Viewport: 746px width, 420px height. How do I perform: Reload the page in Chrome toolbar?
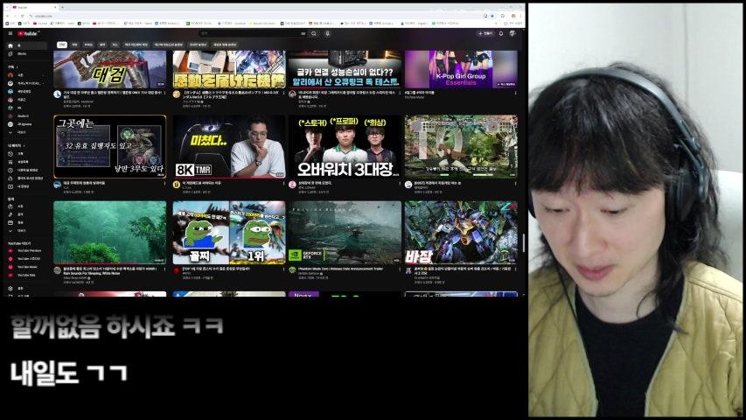click(23, 16)
